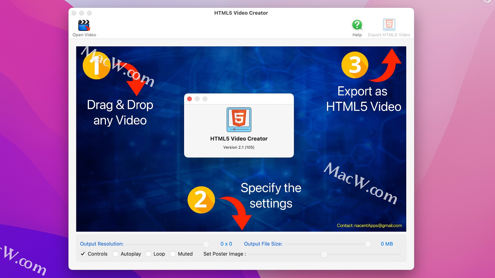Open a video with the clapperboard icon
This screenshot has height=278, width=495.
point(84,25)
